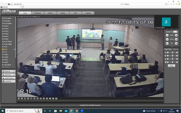Select channel R.01-JAWA in the list
Screen dimensions: 181x113
coord(8,18)
